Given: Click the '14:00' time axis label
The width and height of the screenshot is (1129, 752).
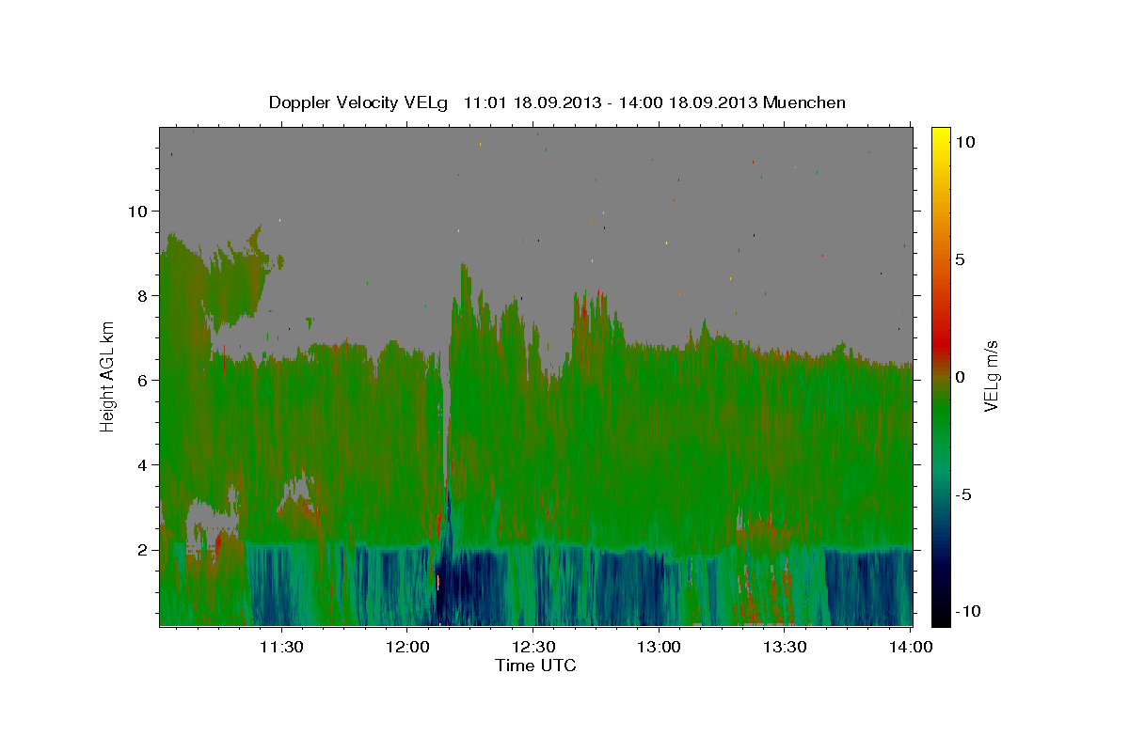Looking at the screenshot, I should [x=911, y=647].
